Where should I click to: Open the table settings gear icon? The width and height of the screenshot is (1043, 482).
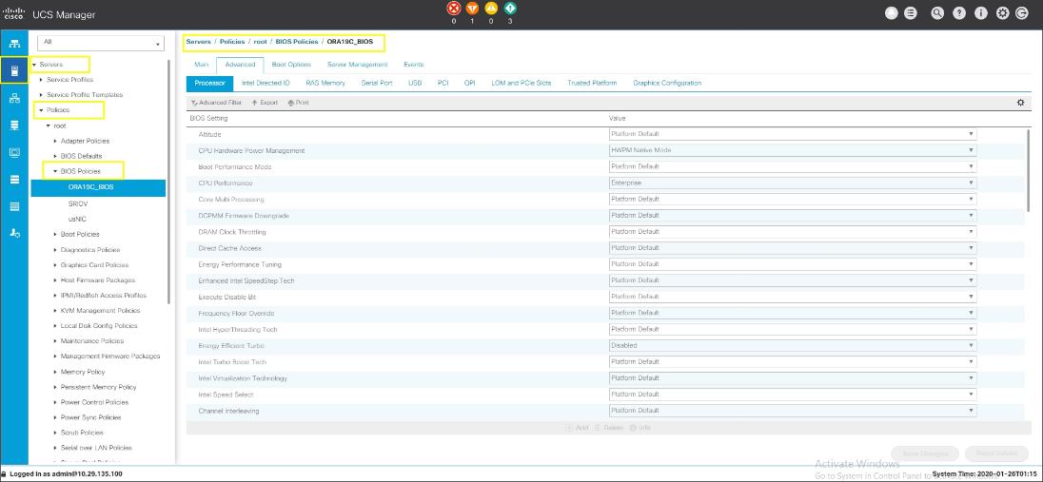[x=1020, y=103]
